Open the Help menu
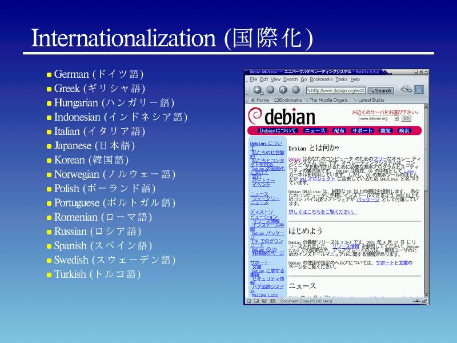 355,79
